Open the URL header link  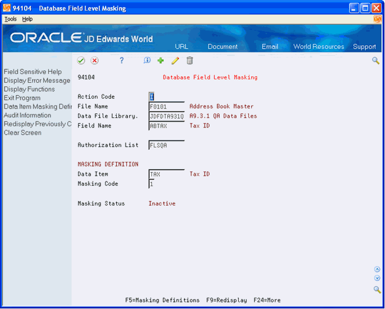coord(182,46)
